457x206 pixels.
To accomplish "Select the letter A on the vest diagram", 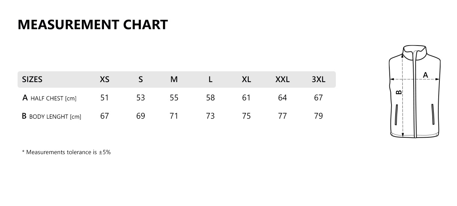I will [425, 75].
